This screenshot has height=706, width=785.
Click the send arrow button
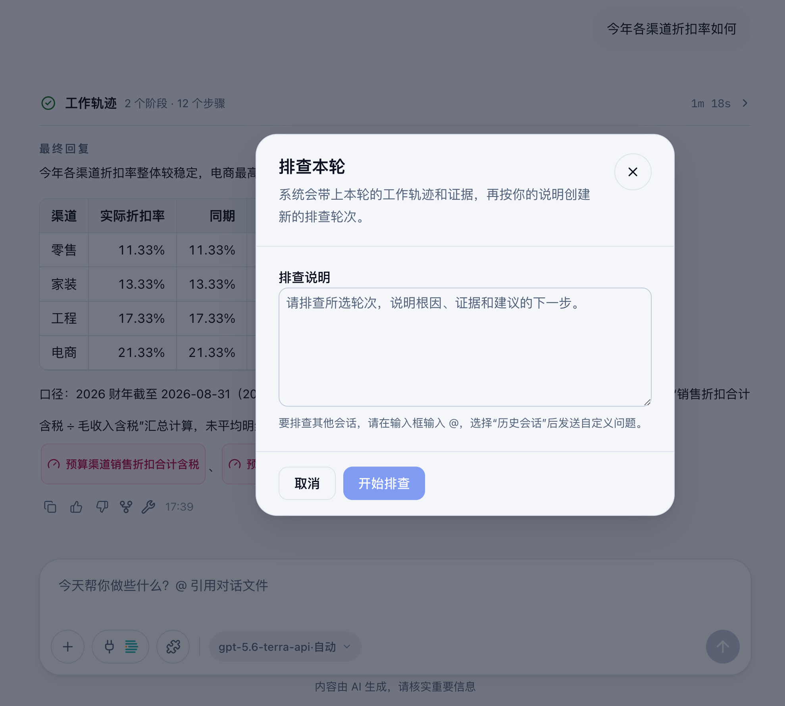(723, 647)
